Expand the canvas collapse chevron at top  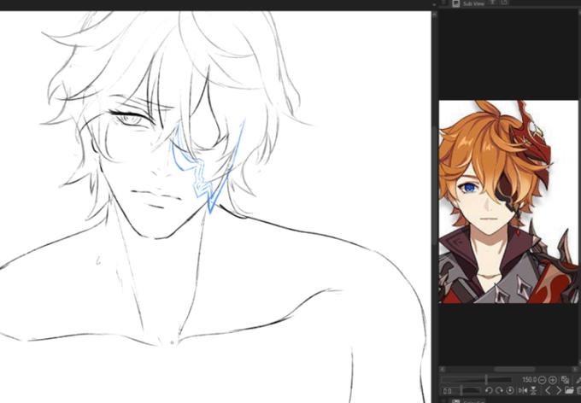tap(434, 4)
